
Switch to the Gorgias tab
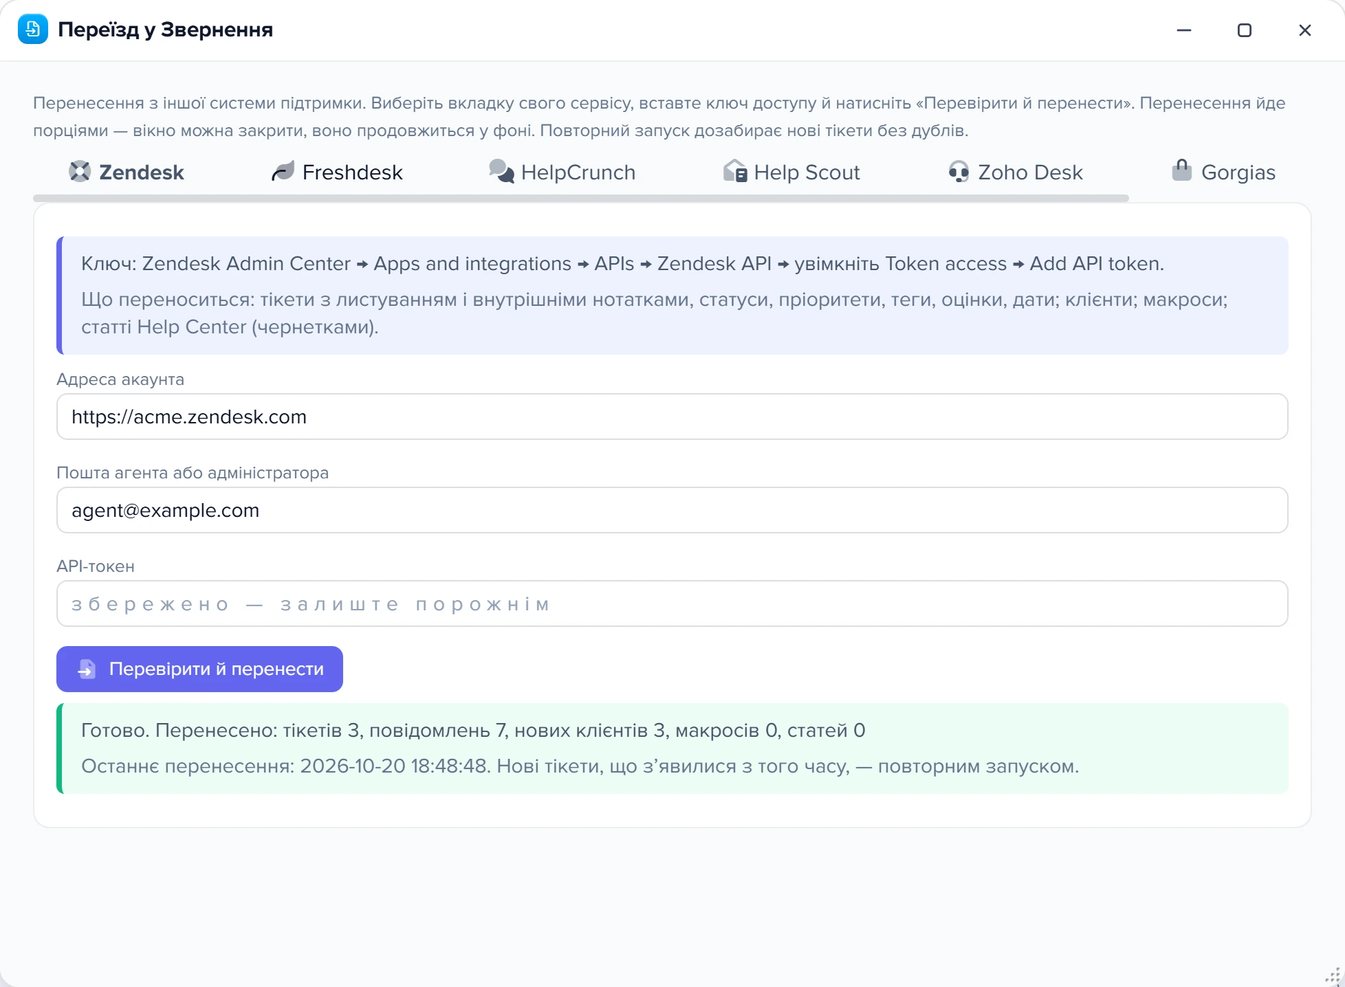point(1223,172)
